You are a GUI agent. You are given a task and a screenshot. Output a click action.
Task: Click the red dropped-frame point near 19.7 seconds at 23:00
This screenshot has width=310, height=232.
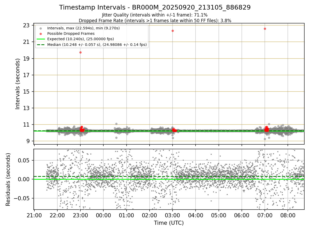80,52
